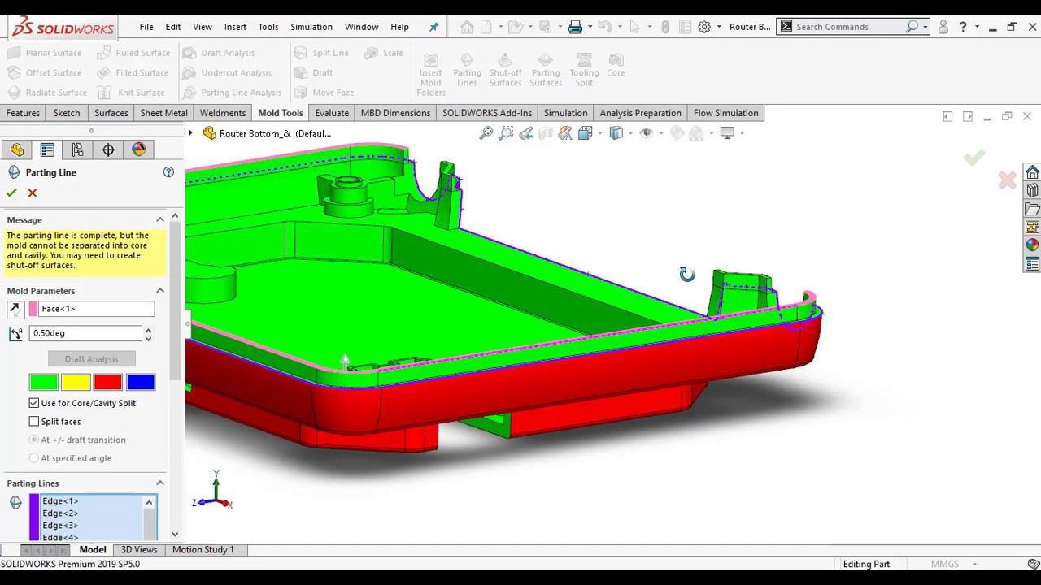Click the Zoom to Area icon
The width and height of the screenshot is (1041, 585).
click(506, 133)
